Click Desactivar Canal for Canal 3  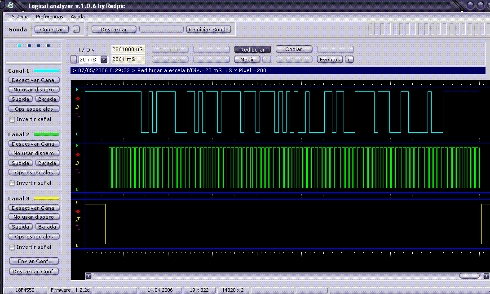[x=34, y=208]
